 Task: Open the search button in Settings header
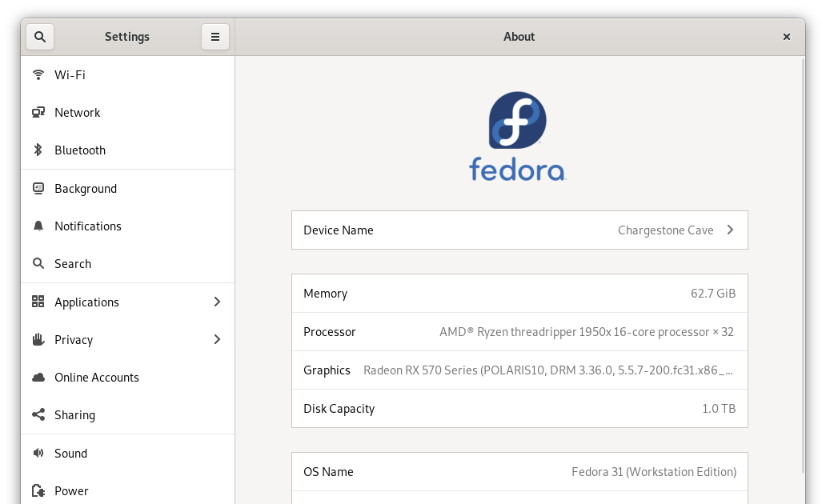point(40,37)
